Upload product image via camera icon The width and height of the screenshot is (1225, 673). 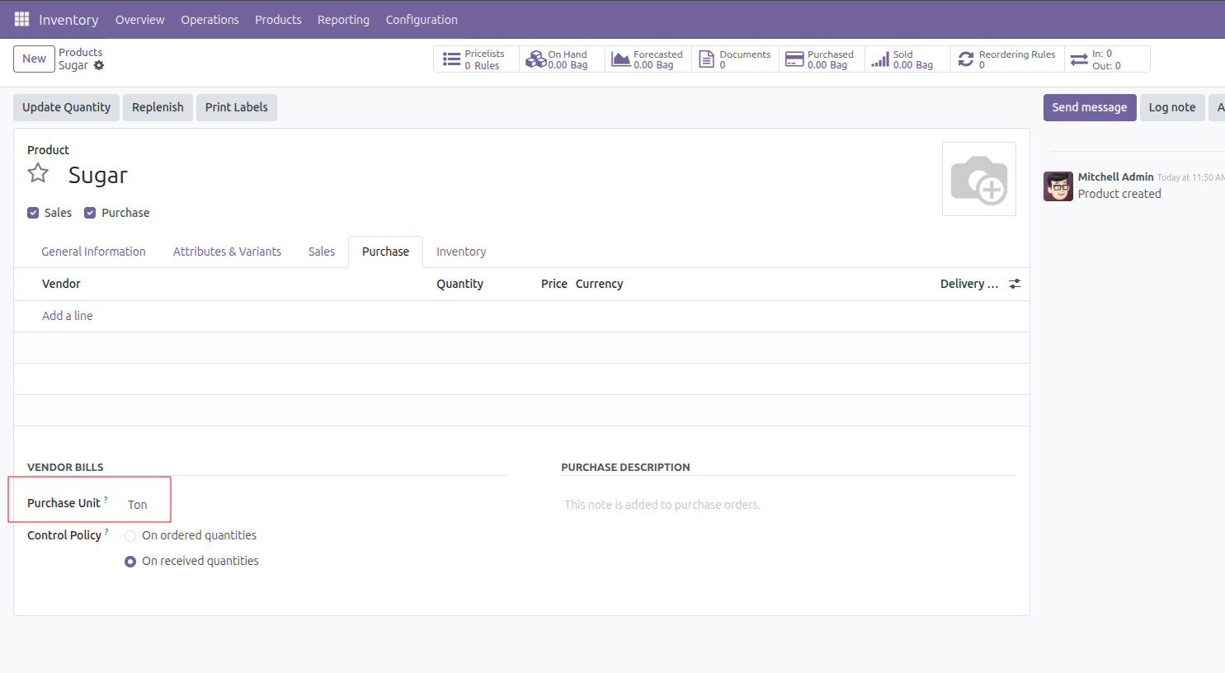click(x=978, y=179)
